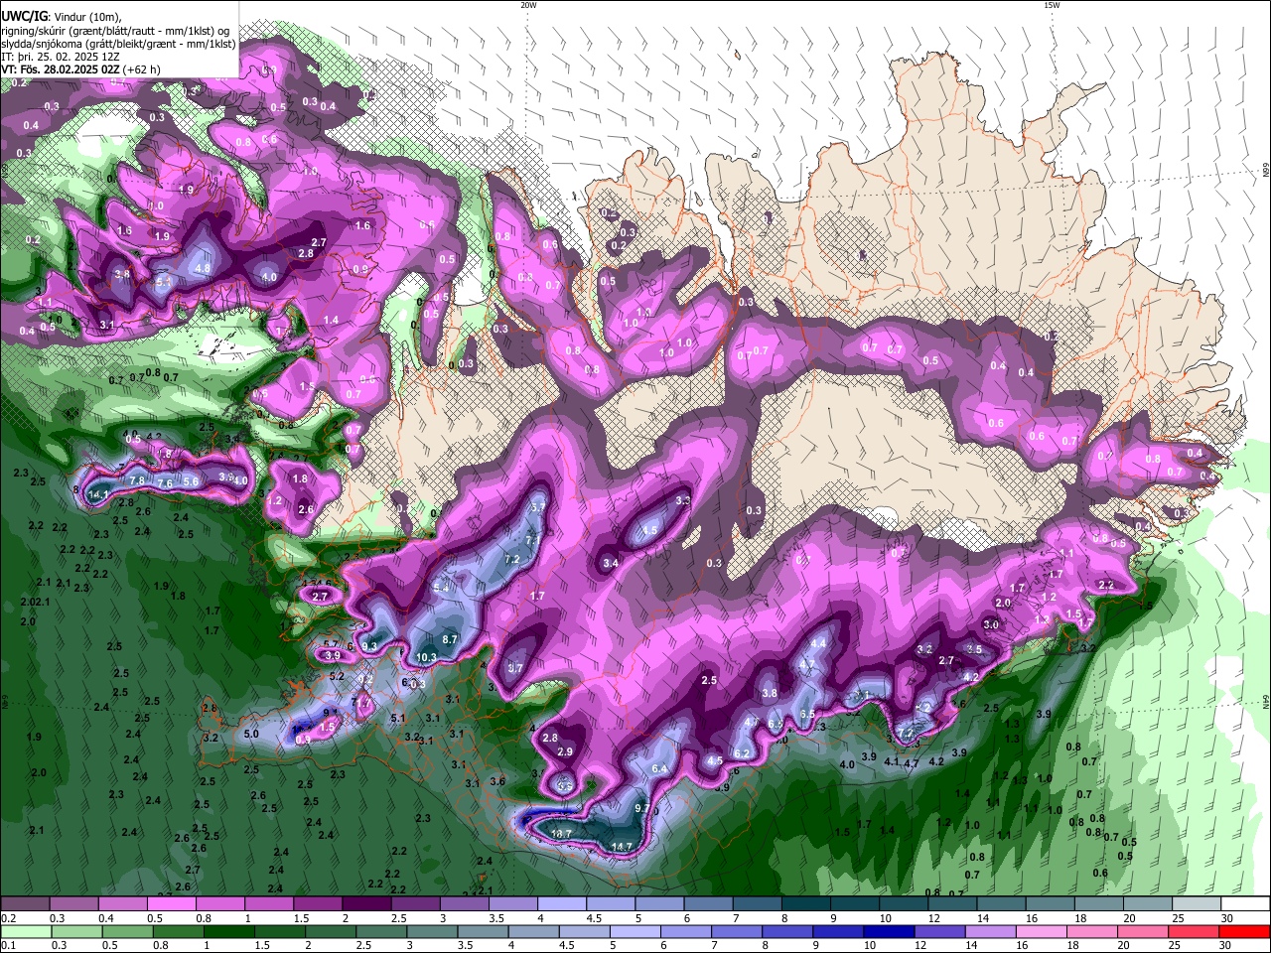Click the pale mint swatch beside 0.1 in the lower scale

25,932
